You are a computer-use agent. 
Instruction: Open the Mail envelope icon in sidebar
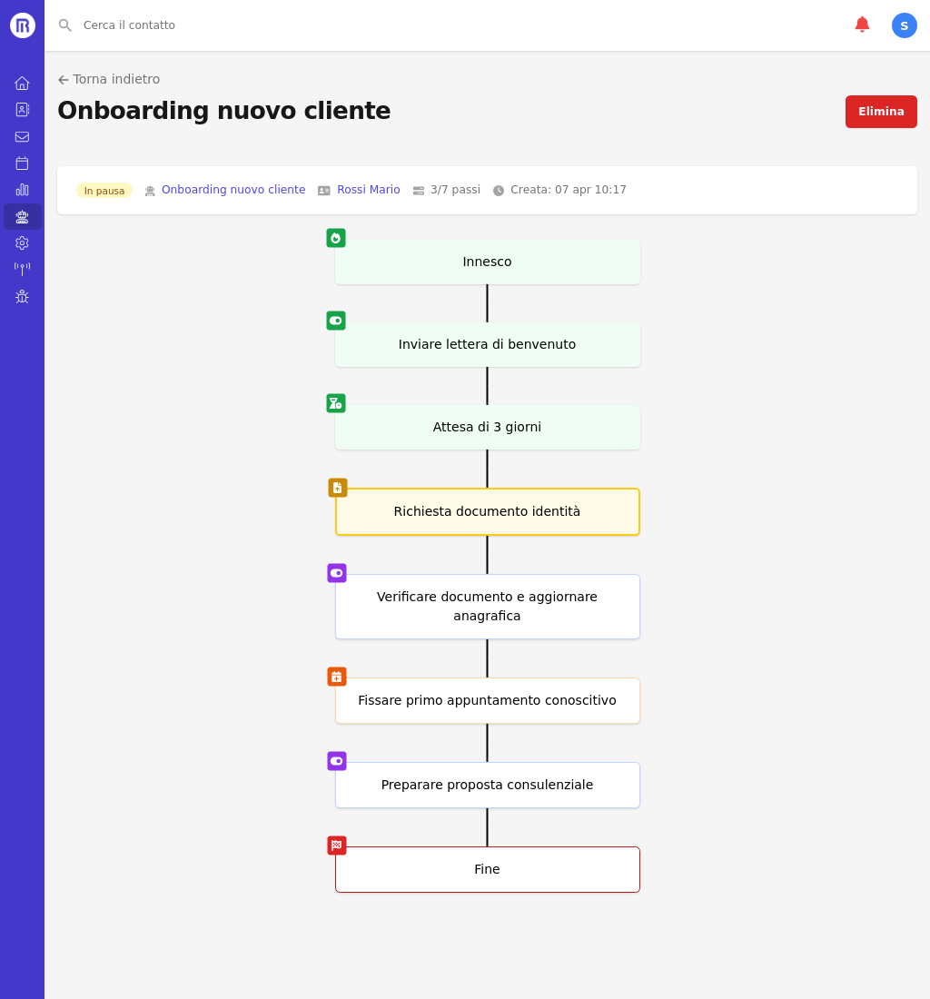pyautogui.click(x=22, y=137)
